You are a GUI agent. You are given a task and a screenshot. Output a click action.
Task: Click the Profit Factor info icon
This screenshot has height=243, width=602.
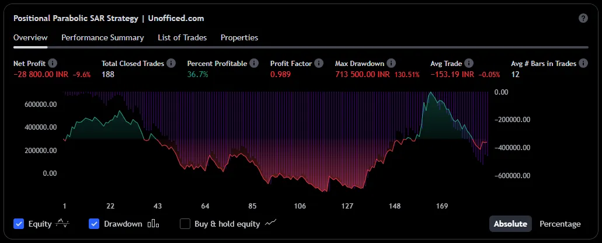coord(317,63)
